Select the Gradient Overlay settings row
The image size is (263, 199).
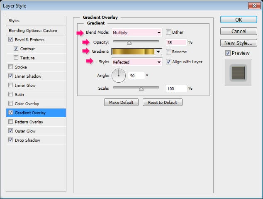(x=36, y=113)
